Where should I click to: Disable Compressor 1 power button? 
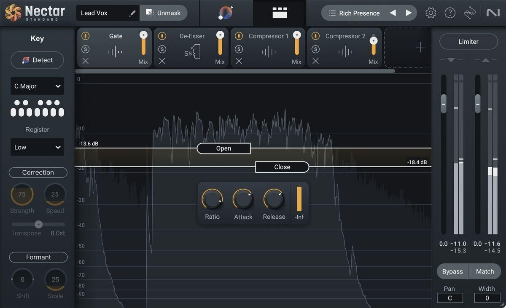[x=239, y=36]
